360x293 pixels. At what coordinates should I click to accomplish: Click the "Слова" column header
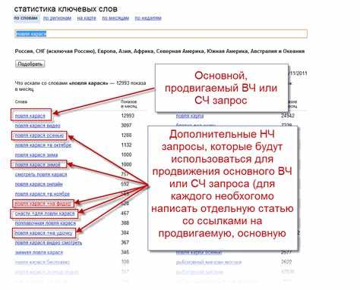[x=21, y=101]
